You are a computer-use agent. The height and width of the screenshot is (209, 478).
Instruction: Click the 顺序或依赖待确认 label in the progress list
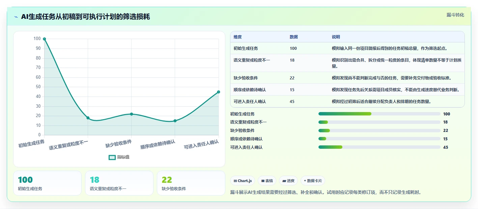pos(246,139)
